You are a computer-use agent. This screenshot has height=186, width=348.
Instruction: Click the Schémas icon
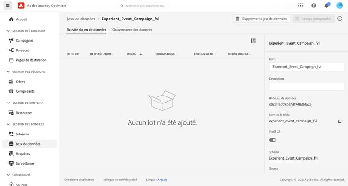pyautogui.click(x=11, y=134)
